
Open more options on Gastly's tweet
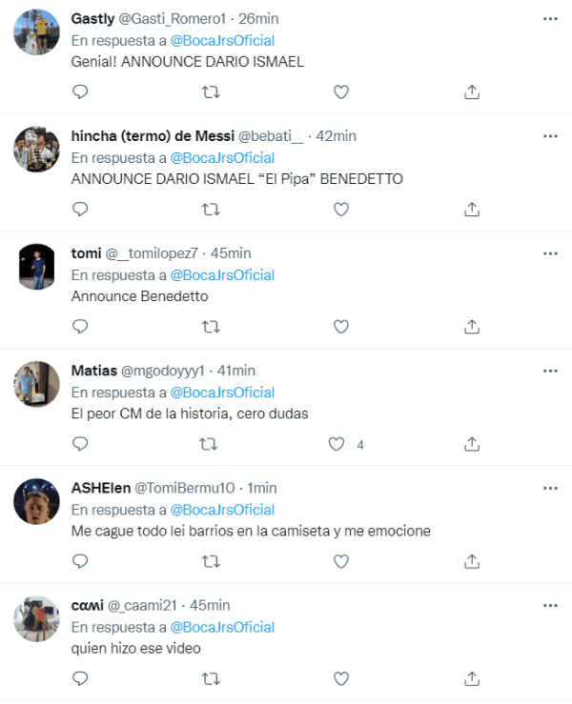550,19
